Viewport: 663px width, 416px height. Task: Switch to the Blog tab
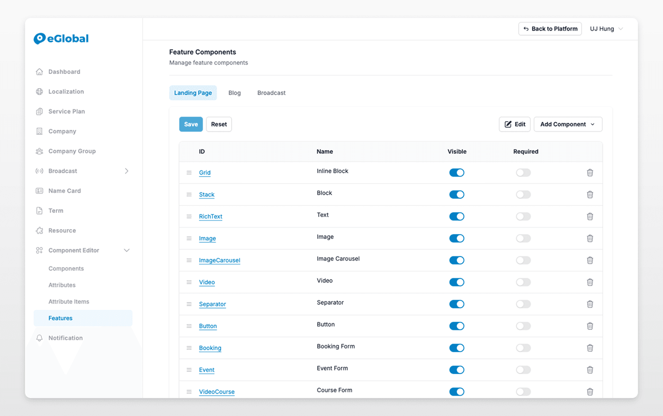pos(234,93)
